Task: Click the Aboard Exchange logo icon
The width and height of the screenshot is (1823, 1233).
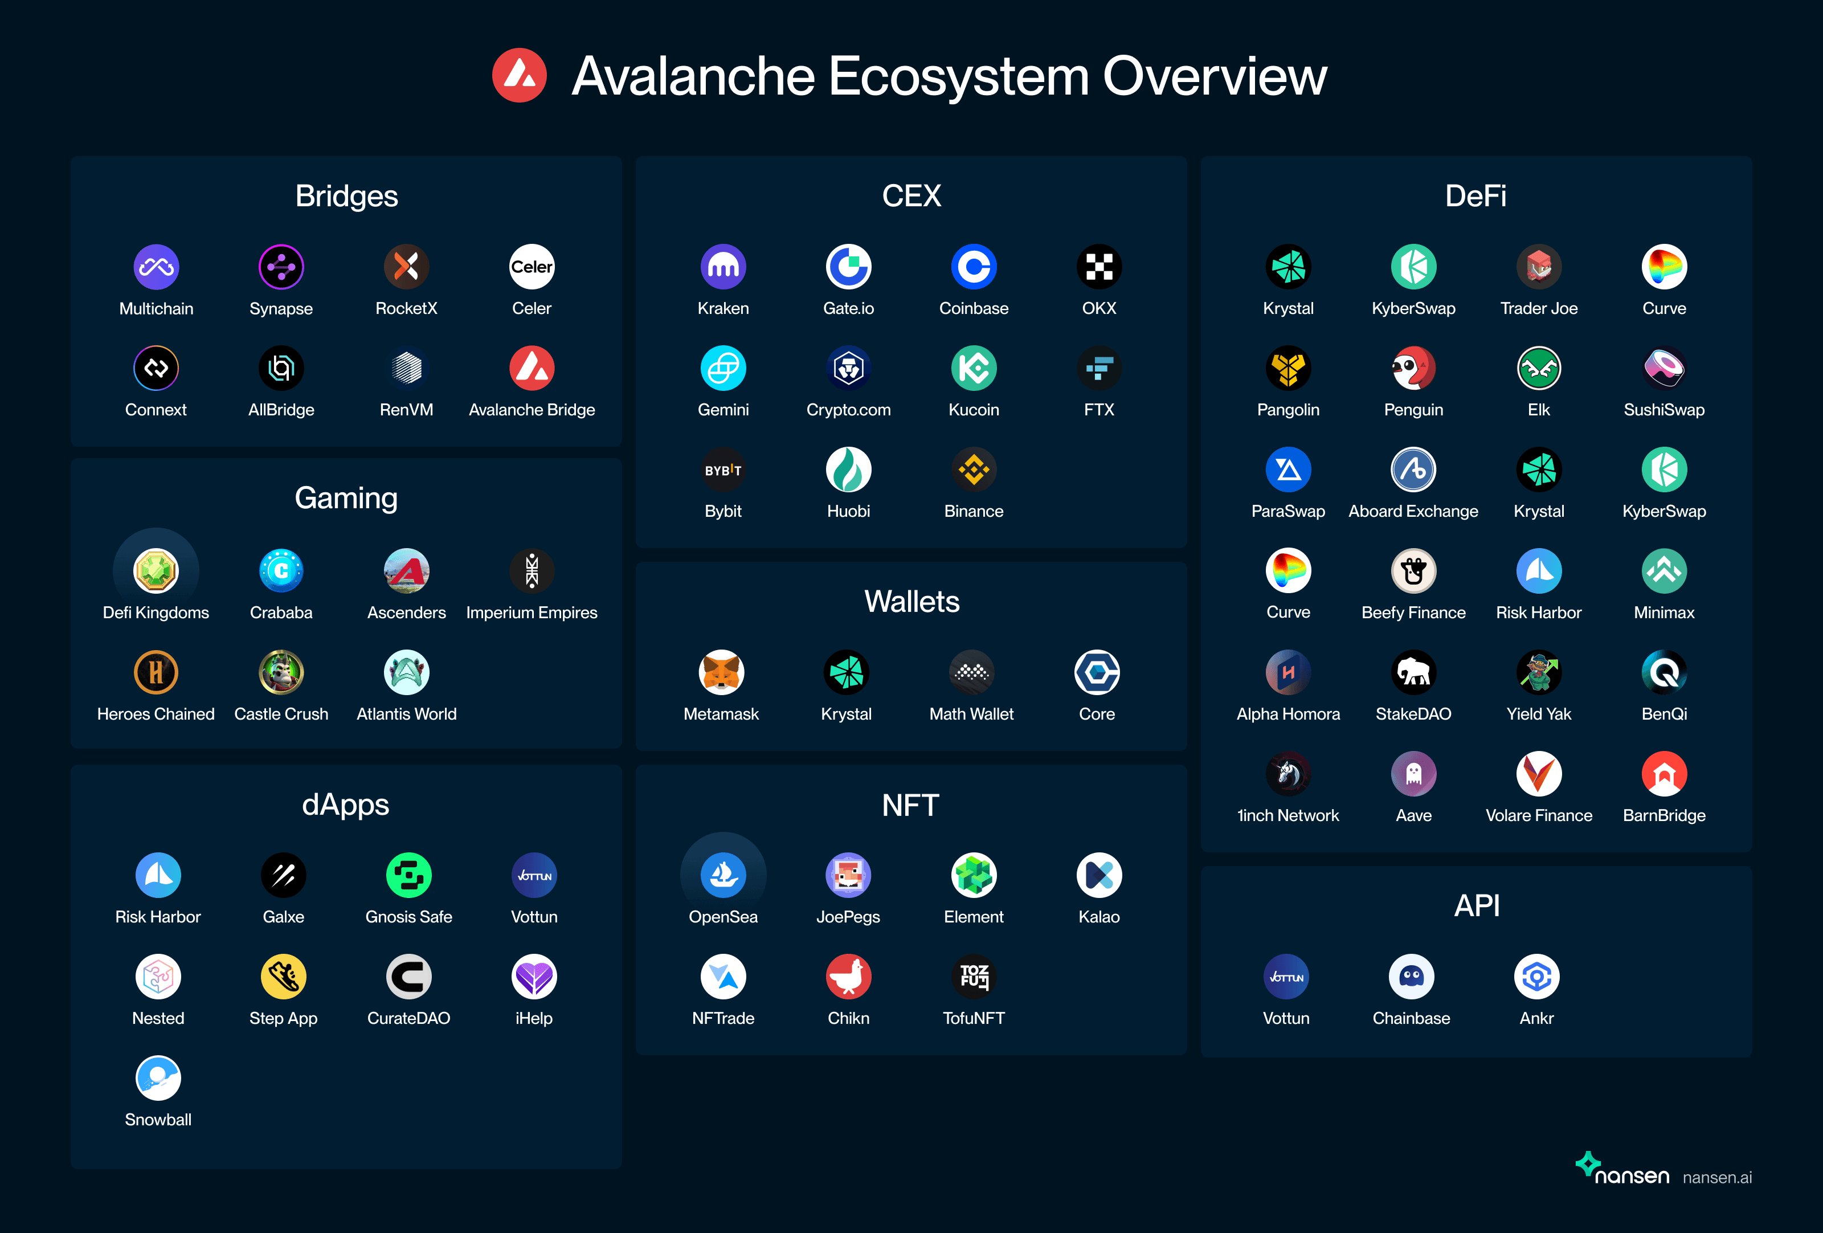Action: [1413, 470]
